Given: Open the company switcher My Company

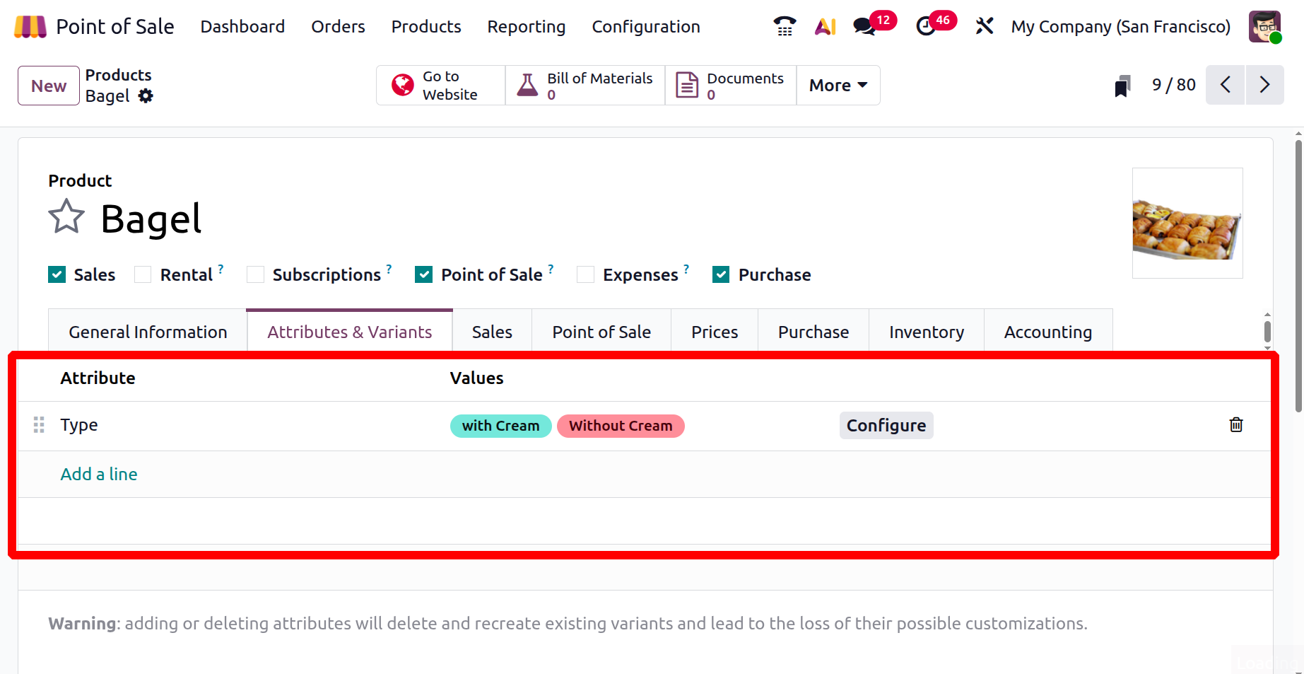Looking at the screenshot, I should [1120, 27].
